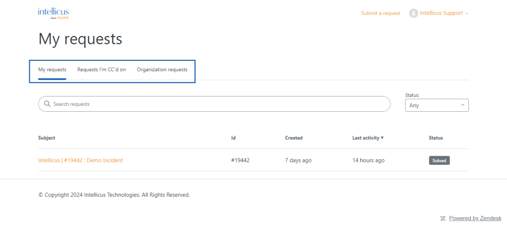Click the Submit a request link

tap(381, 13)
